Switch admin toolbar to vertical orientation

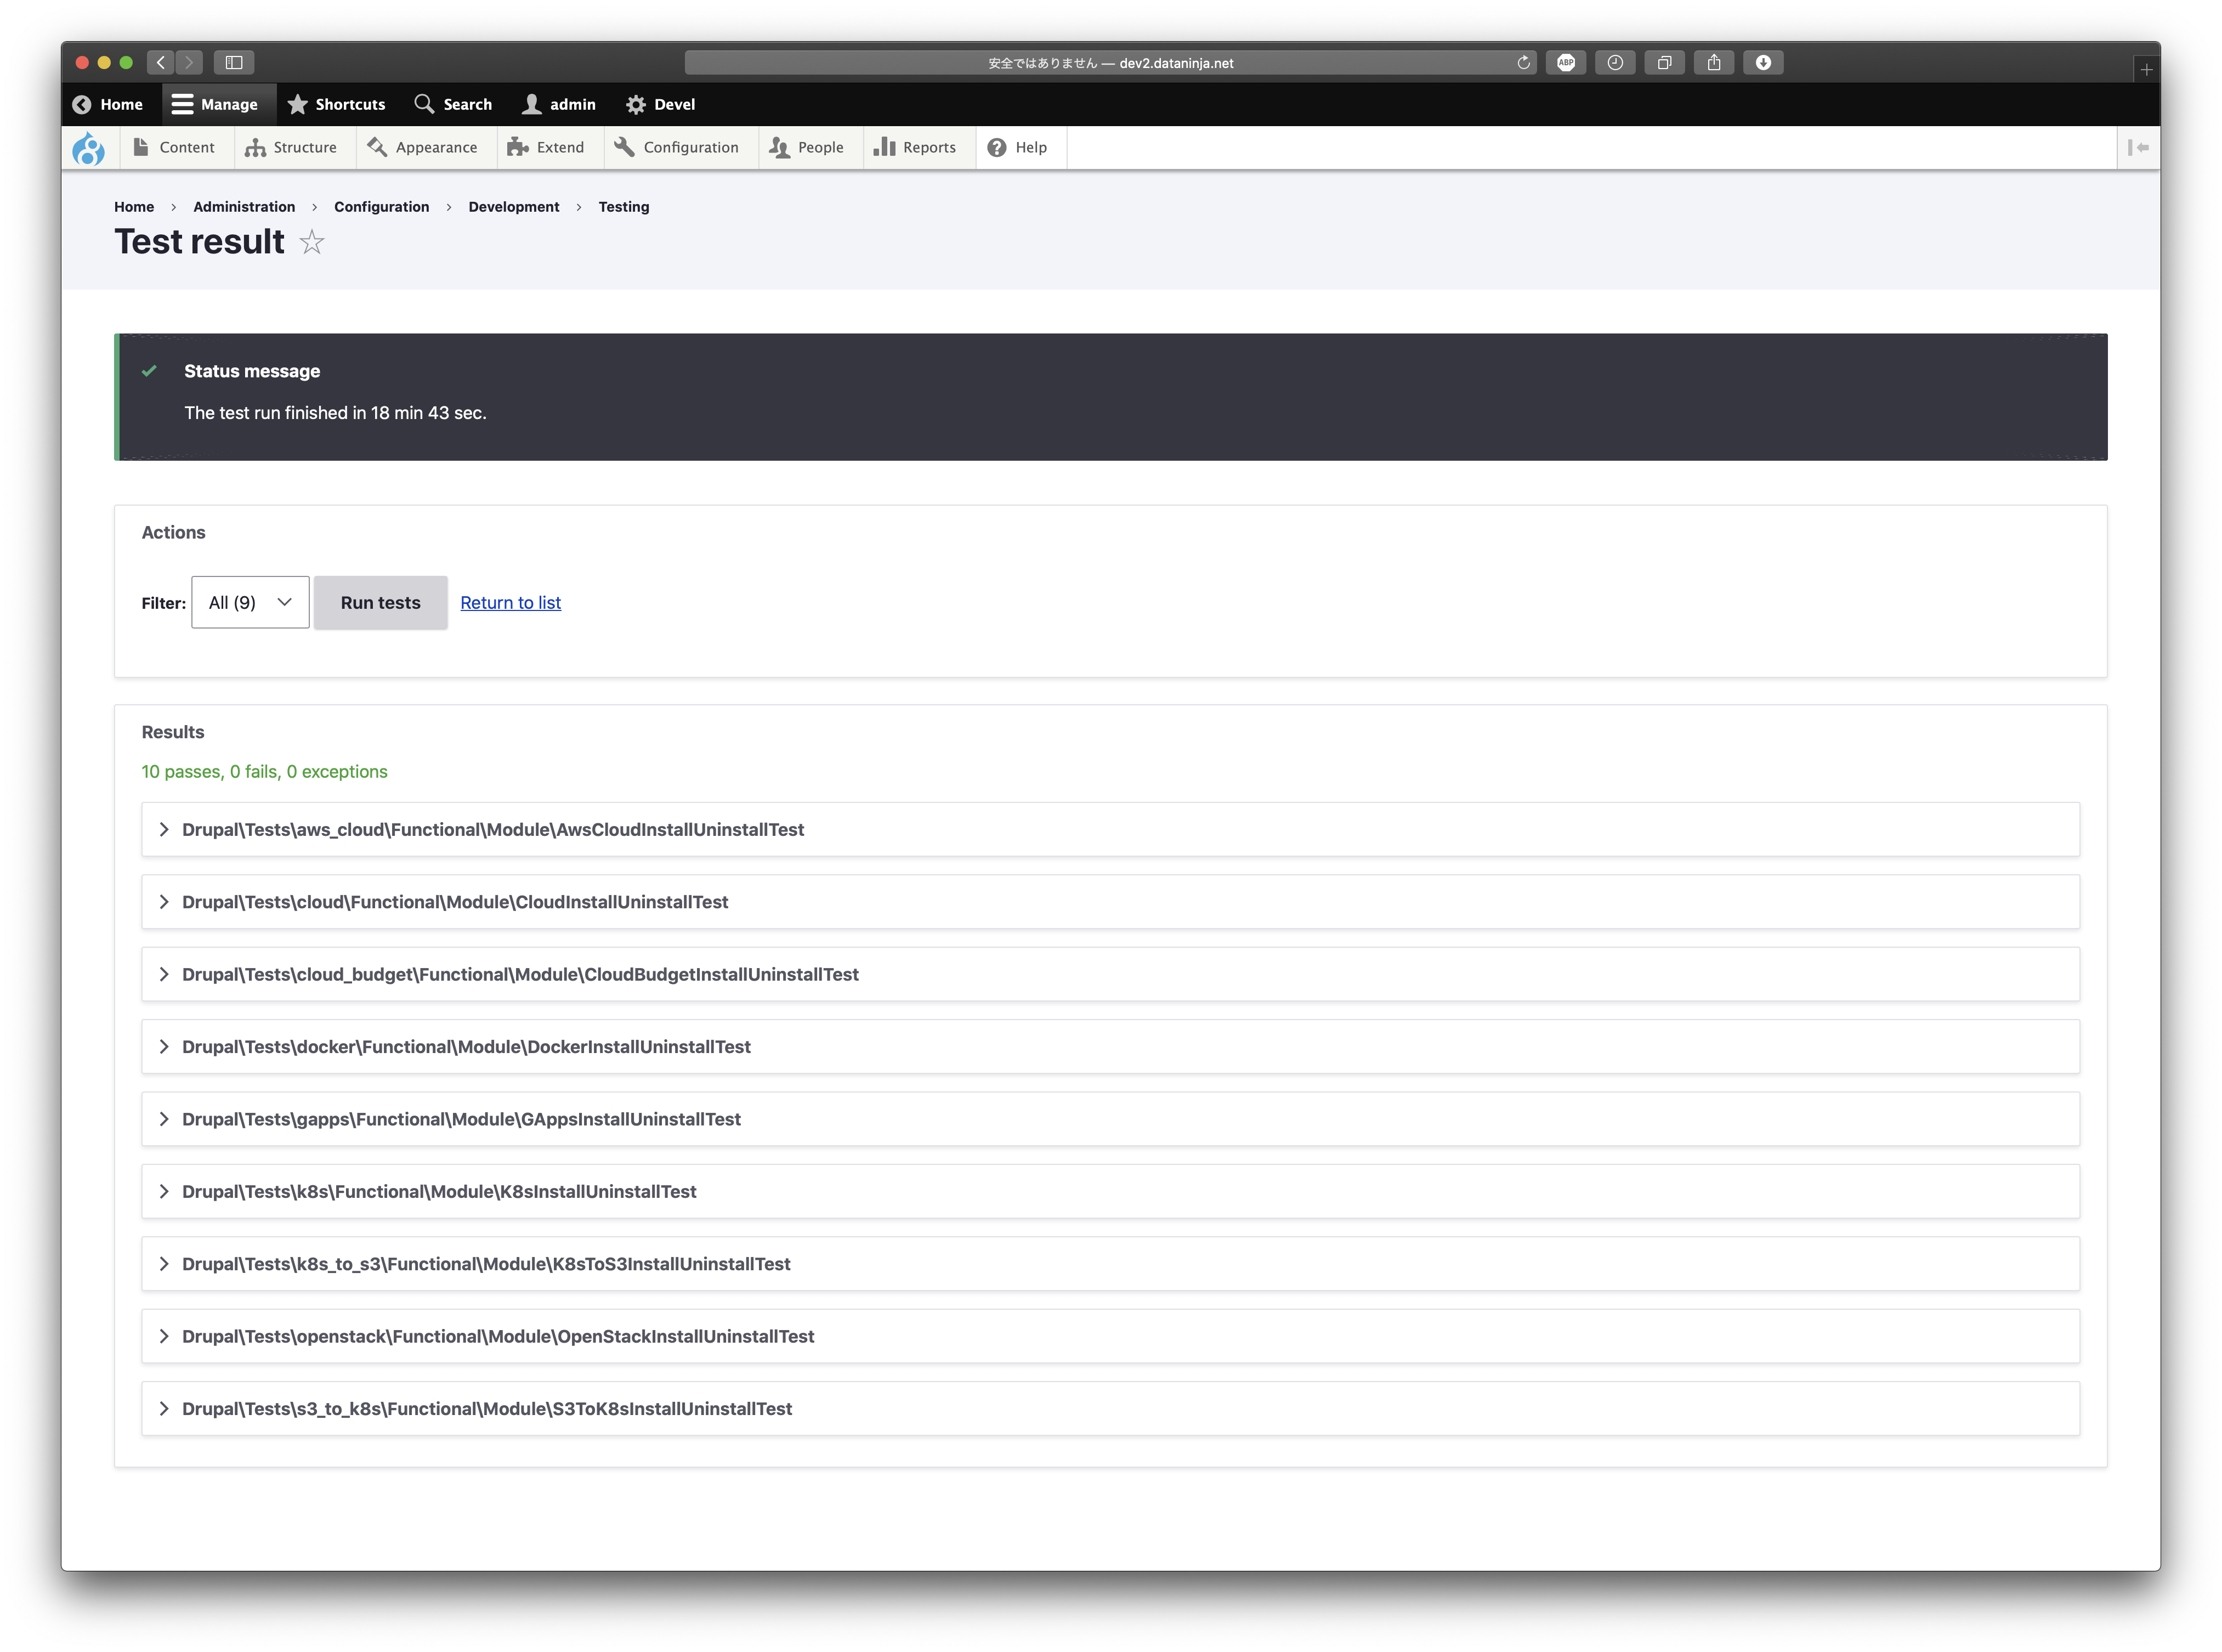(x=2138, y=148)
